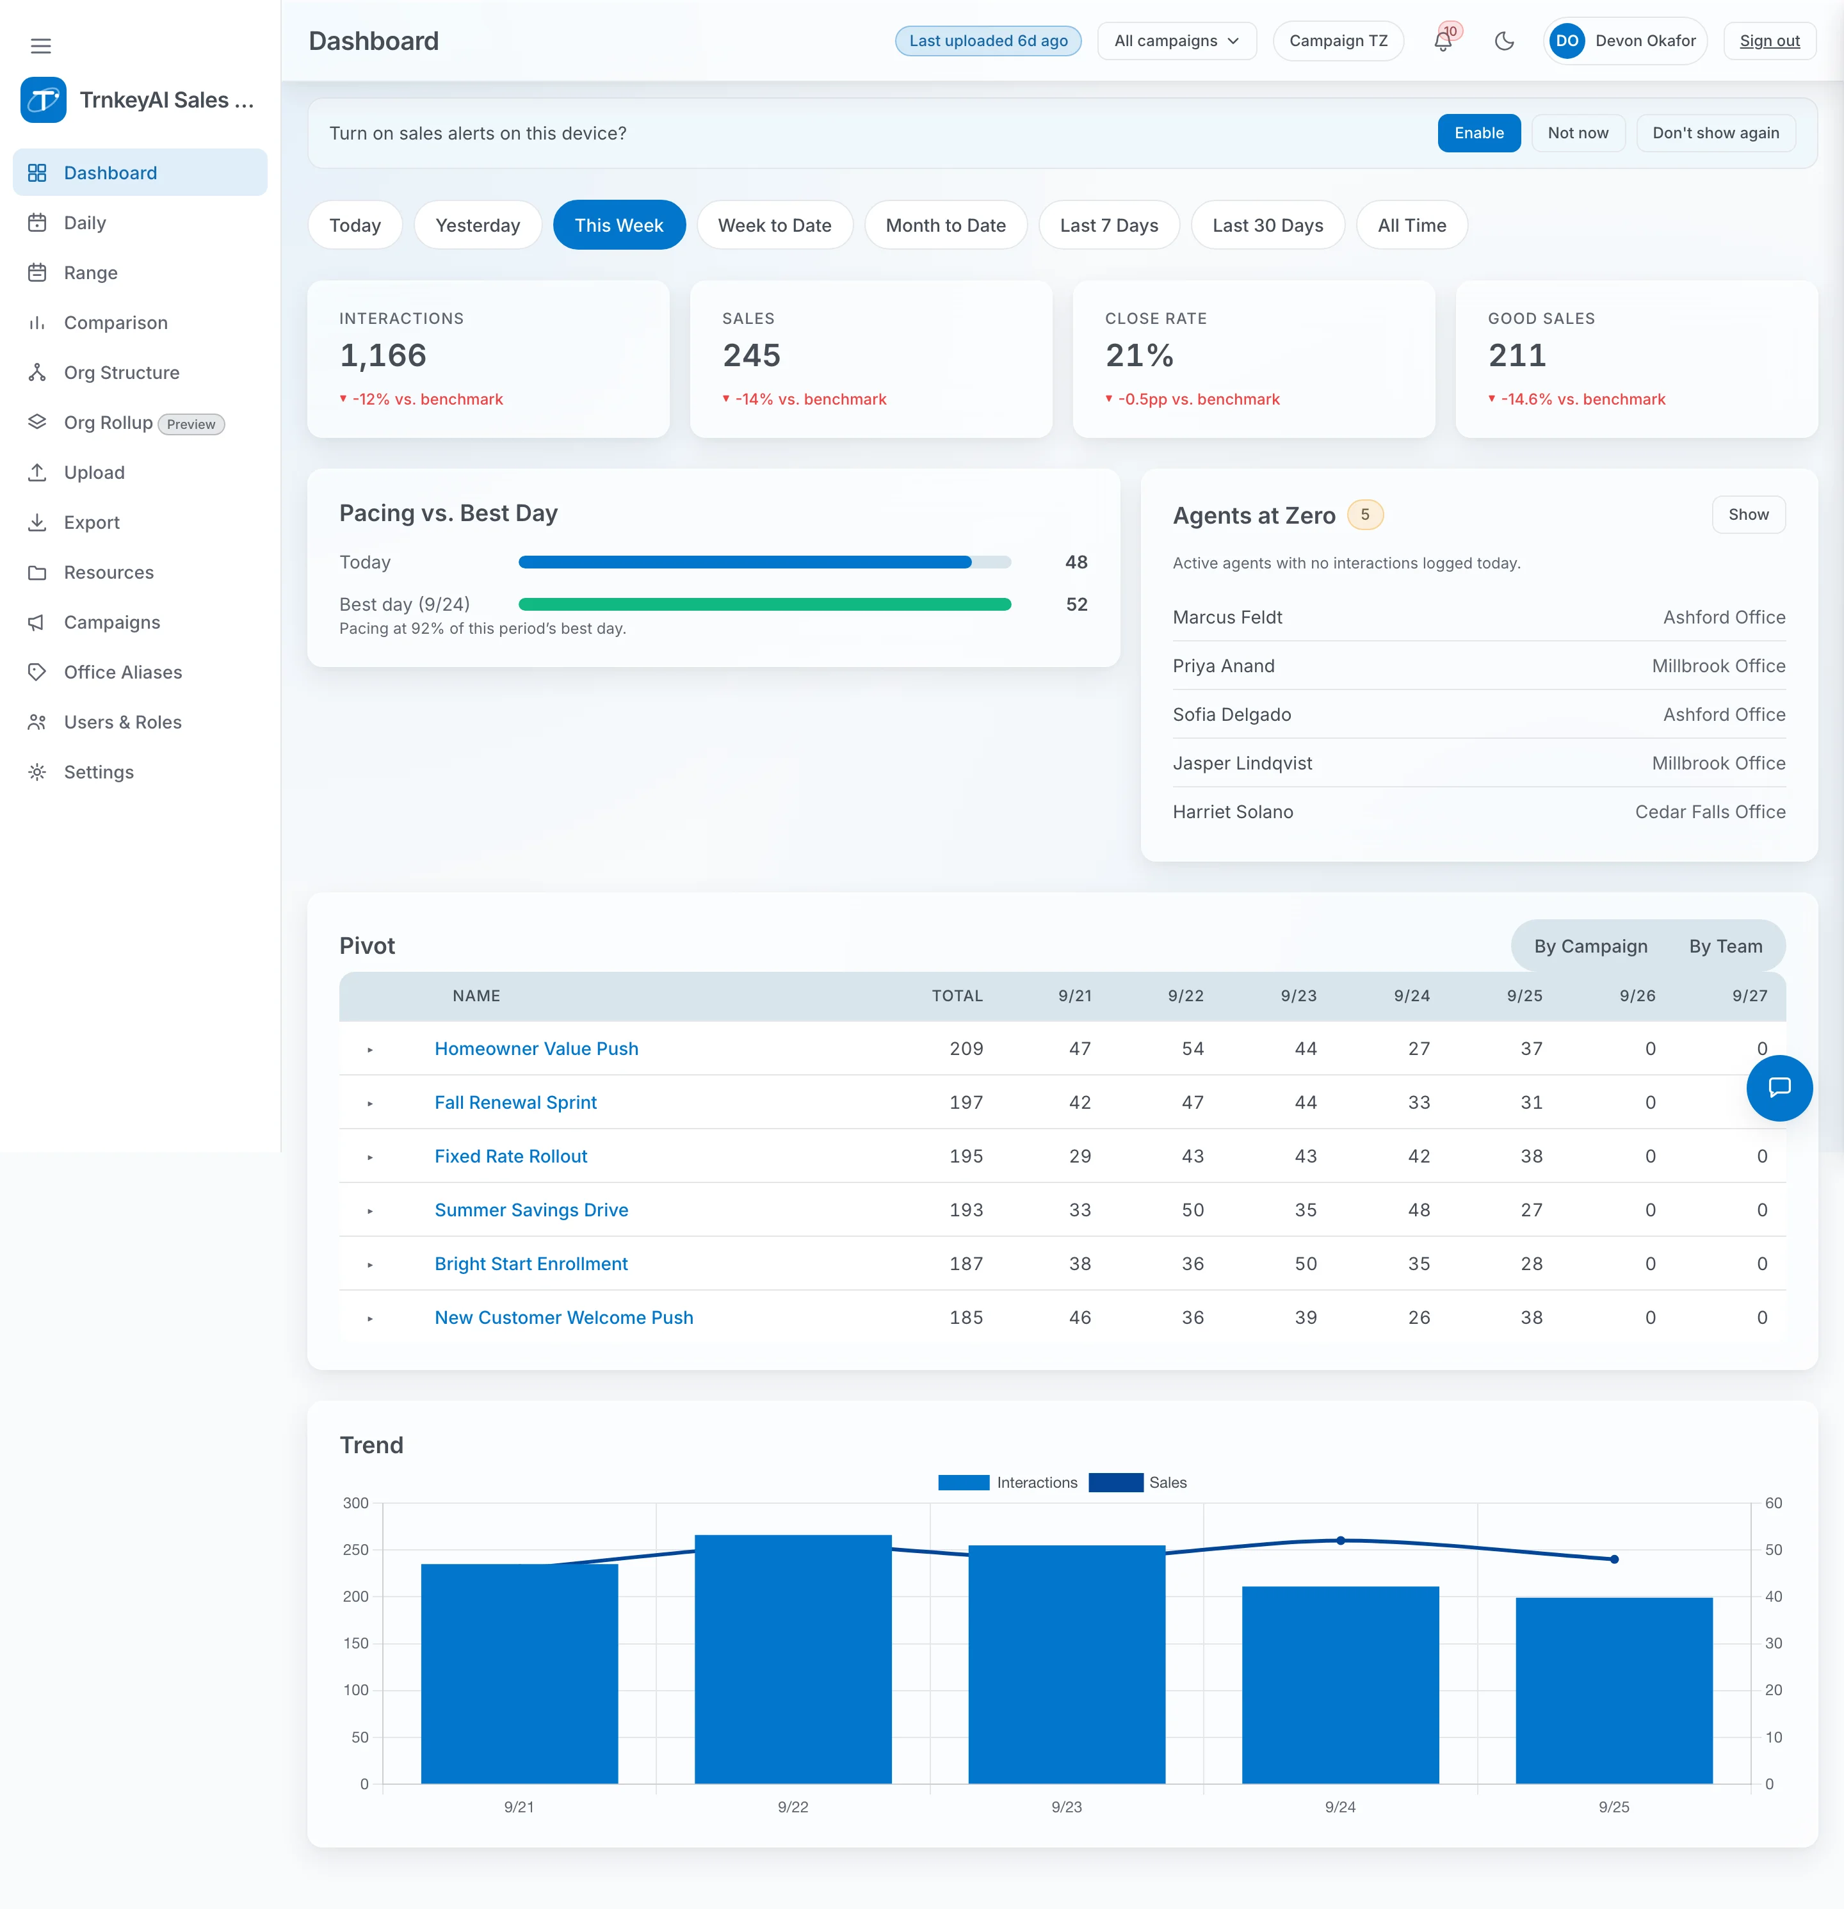
Task: Click the 9/22 bar in Trend chart
Action: tap(793, 1660)
